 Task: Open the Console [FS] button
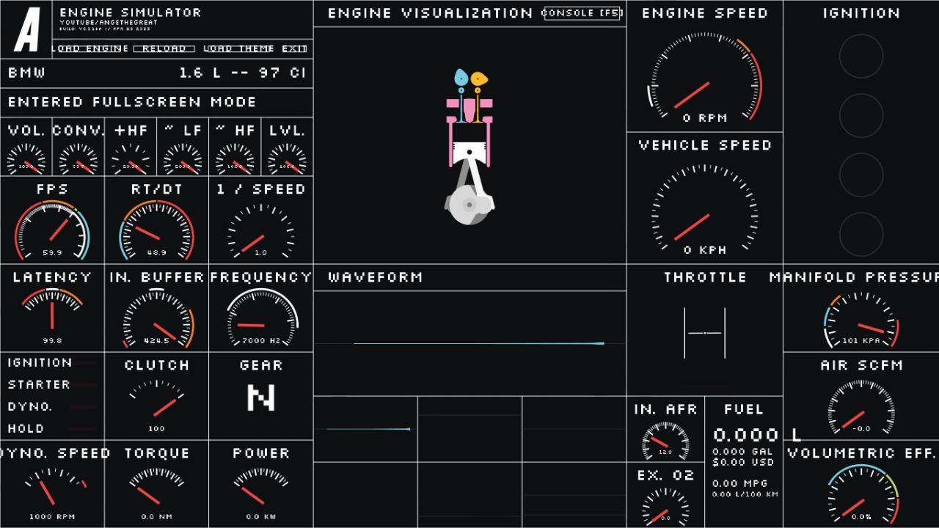point(582,13)
